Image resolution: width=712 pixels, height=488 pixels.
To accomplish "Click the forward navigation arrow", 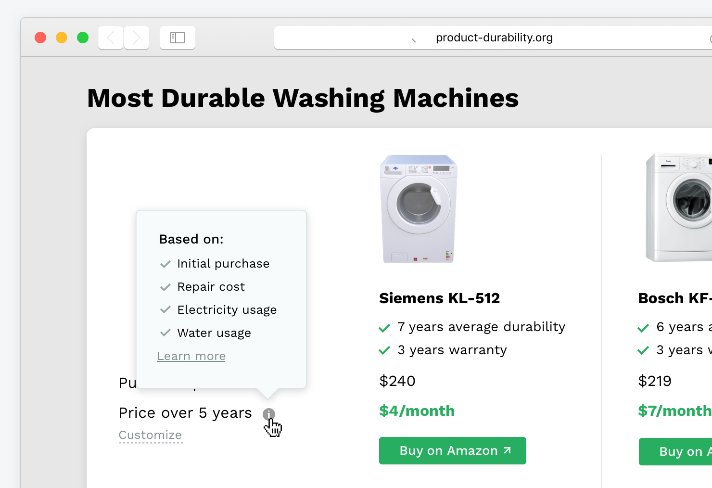I will click(136, 38).
